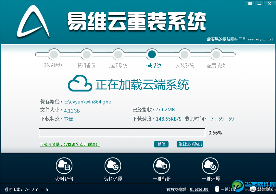The width and height of the screenshot is (276, 194).
Task: Select the 配置系统 step circle
Action: [x=216, y=55]
